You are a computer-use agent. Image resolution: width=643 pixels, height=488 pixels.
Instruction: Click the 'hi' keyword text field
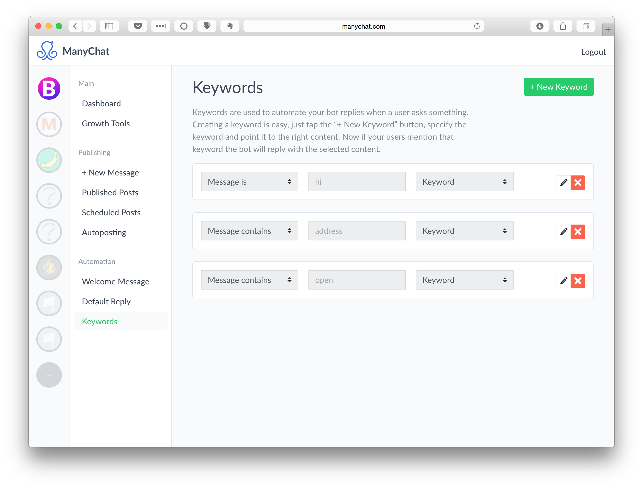click(x=357, y=182)
